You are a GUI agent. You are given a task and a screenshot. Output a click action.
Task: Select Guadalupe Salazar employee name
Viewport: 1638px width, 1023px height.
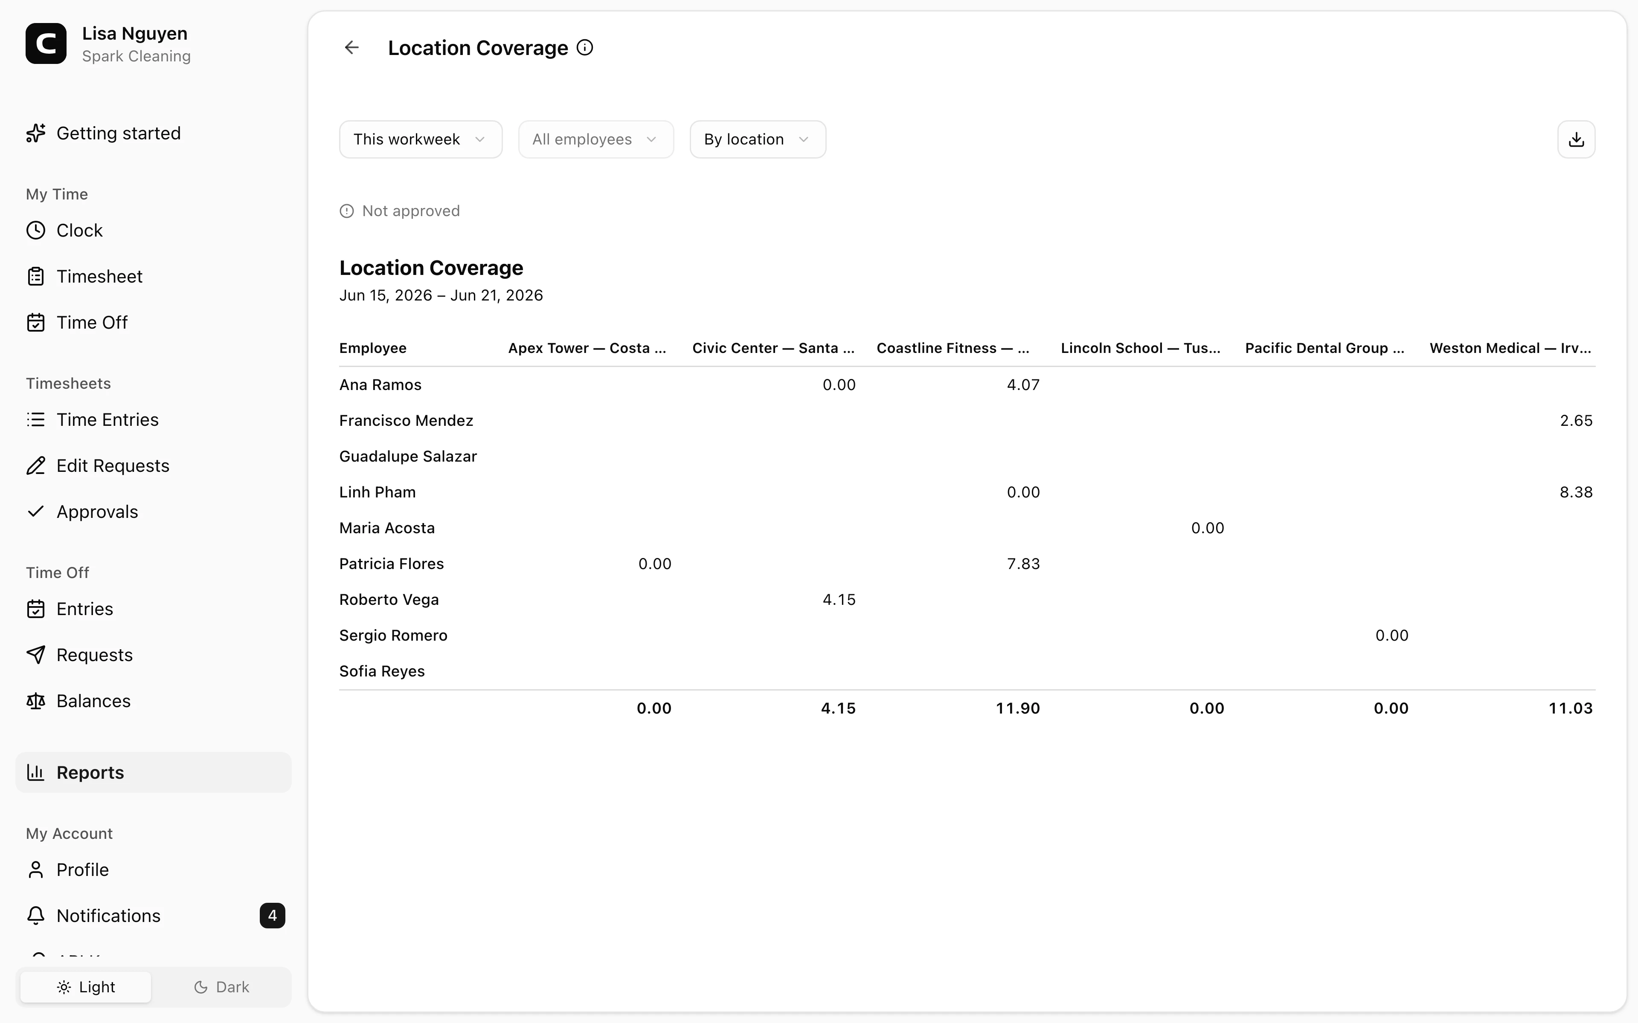(408, 457)
